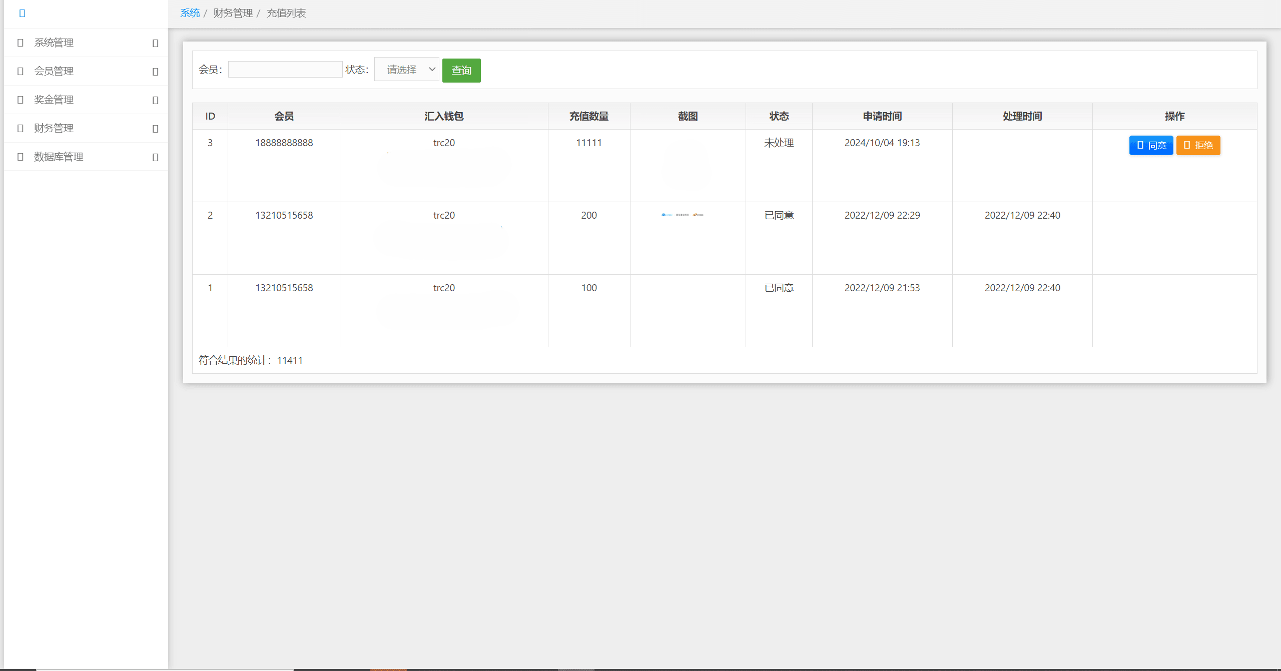Expand the 数据库管理 arrow on right
The width and height of the screenshot is (1281, 671).
155,158
